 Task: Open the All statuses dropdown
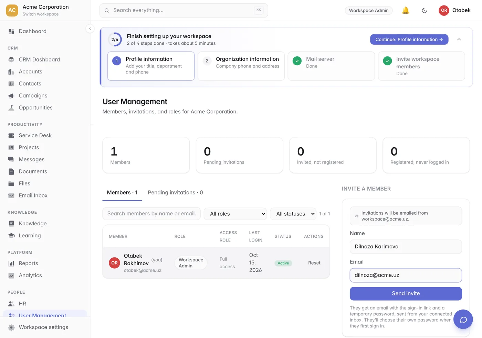[x=293, y=214]
